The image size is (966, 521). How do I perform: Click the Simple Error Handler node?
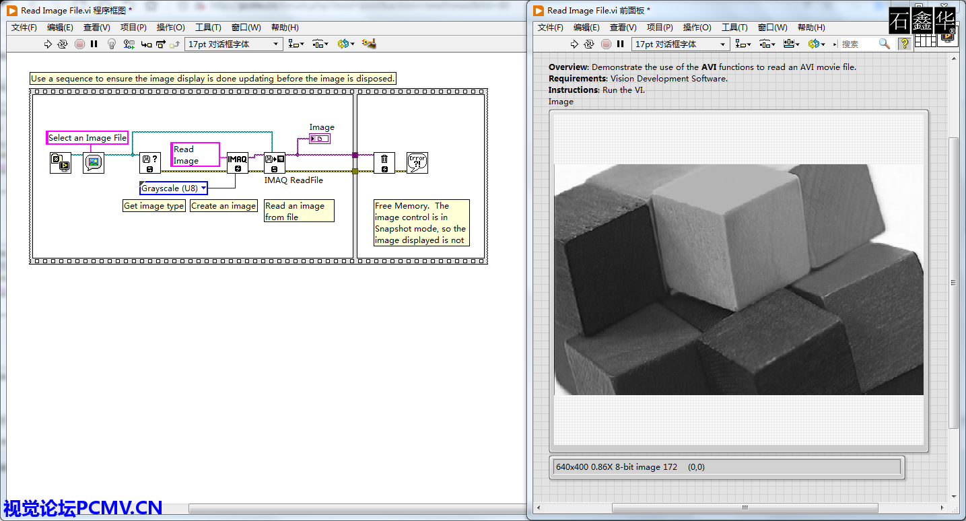tap(417, 162)
